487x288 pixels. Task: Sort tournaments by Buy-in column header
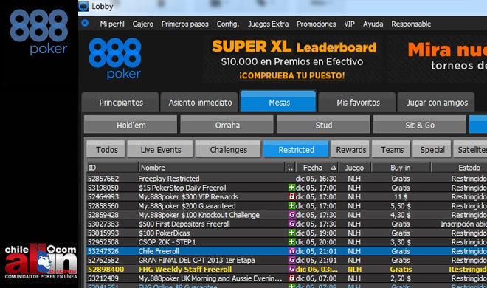click(401, 168)
